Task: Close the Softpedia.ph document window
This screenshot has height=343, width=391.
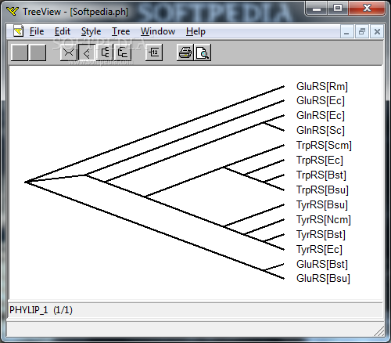Action: (377, 32)
